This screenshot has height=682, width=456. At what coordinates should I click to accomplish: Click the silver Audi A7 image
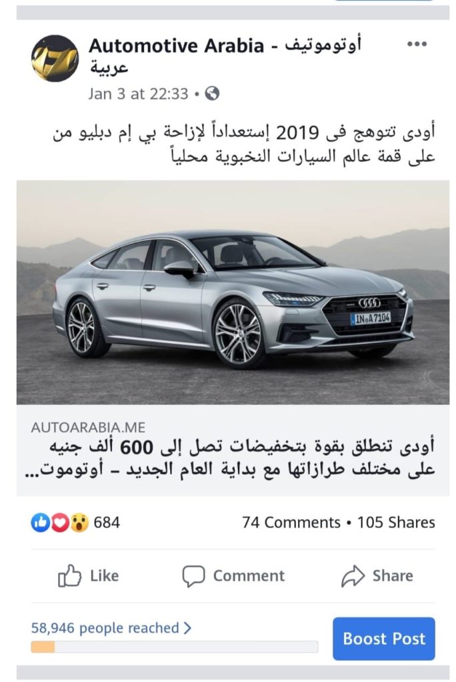coord(233,293)
